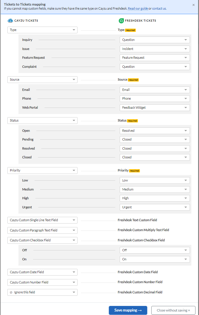Click 'Freshdesk Custom Checkbox Field' label
This screenshot has width=199, height=315.
click(141, 240)
